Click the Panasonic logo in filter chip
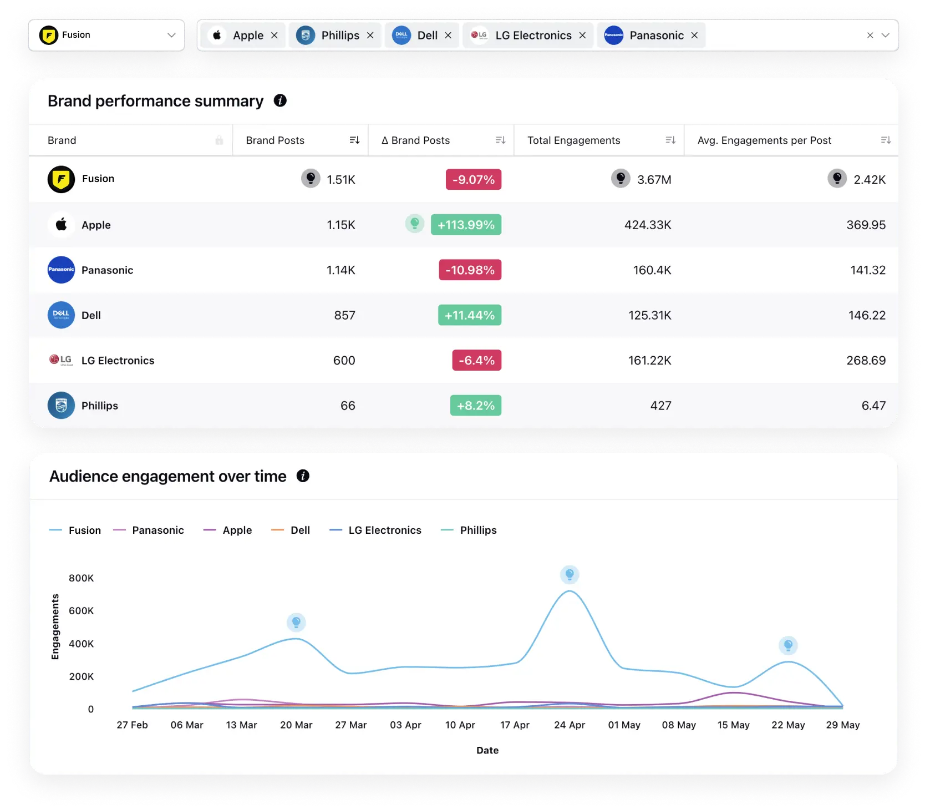Image resolution: width=925 pixels, height=809 pixels. coord(614,36)
